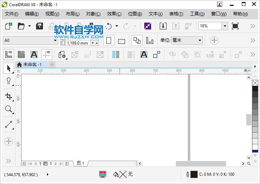This screenshot has height=184, width=260.
Task: Pick the white swatch in palette
Action: point(255,147)
